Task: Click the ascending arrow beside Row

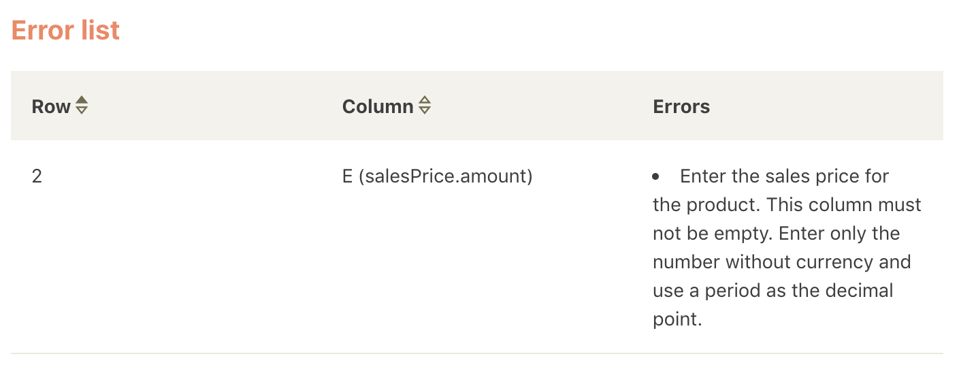Action: tap(82, 101)
